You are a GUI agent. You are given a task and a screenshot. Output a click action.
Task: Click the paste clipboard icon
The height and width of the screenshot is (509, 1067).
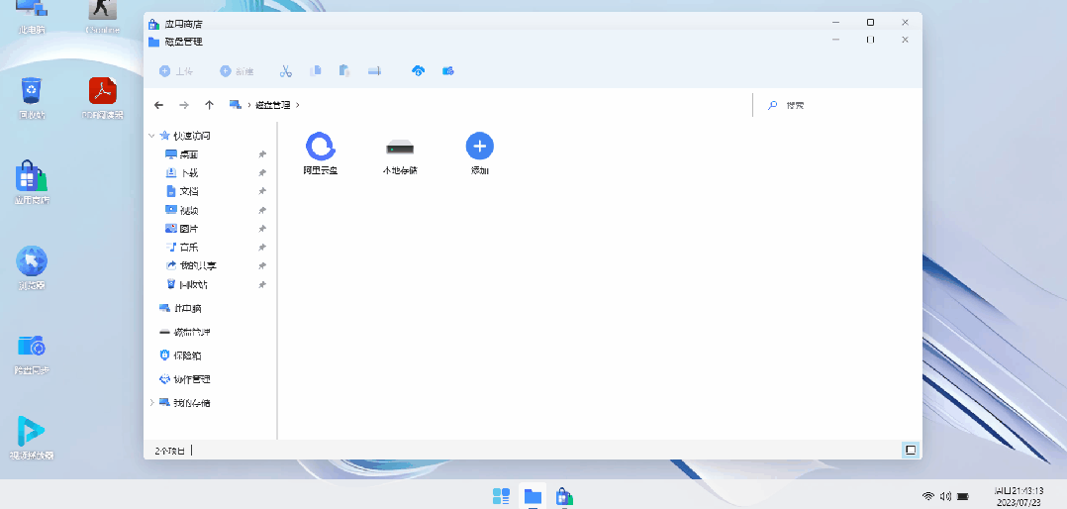pyautogui.click(x=344, y=70)
